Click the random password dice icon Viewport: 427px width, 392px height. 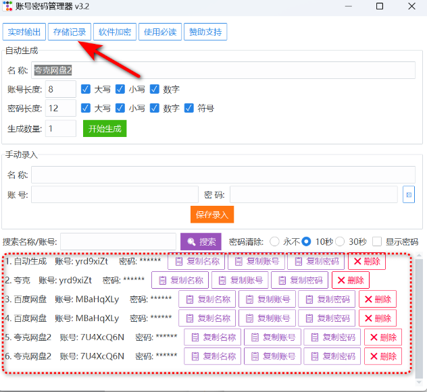pyautogui.click(x=409, y=194)
